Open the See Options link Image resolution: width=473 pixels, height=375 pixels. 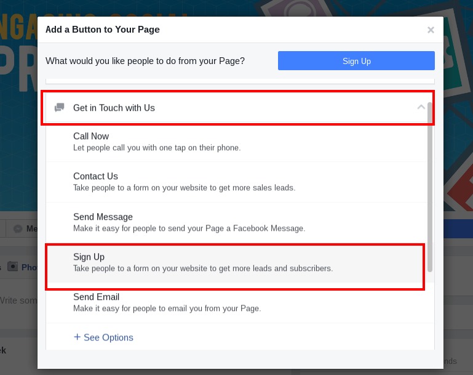[x=103, y=337]
